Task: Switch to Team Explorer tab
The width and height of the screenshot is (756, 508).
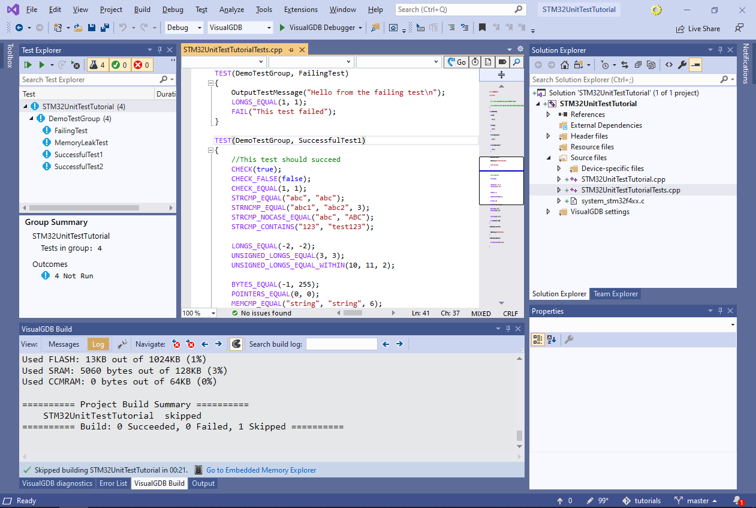Action: 616,294
